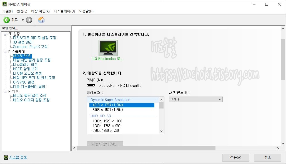Select 해상도 변경 in the tree
Viewport: 286px width, 164px height.
pyautogui.click(x=22, y=55)
